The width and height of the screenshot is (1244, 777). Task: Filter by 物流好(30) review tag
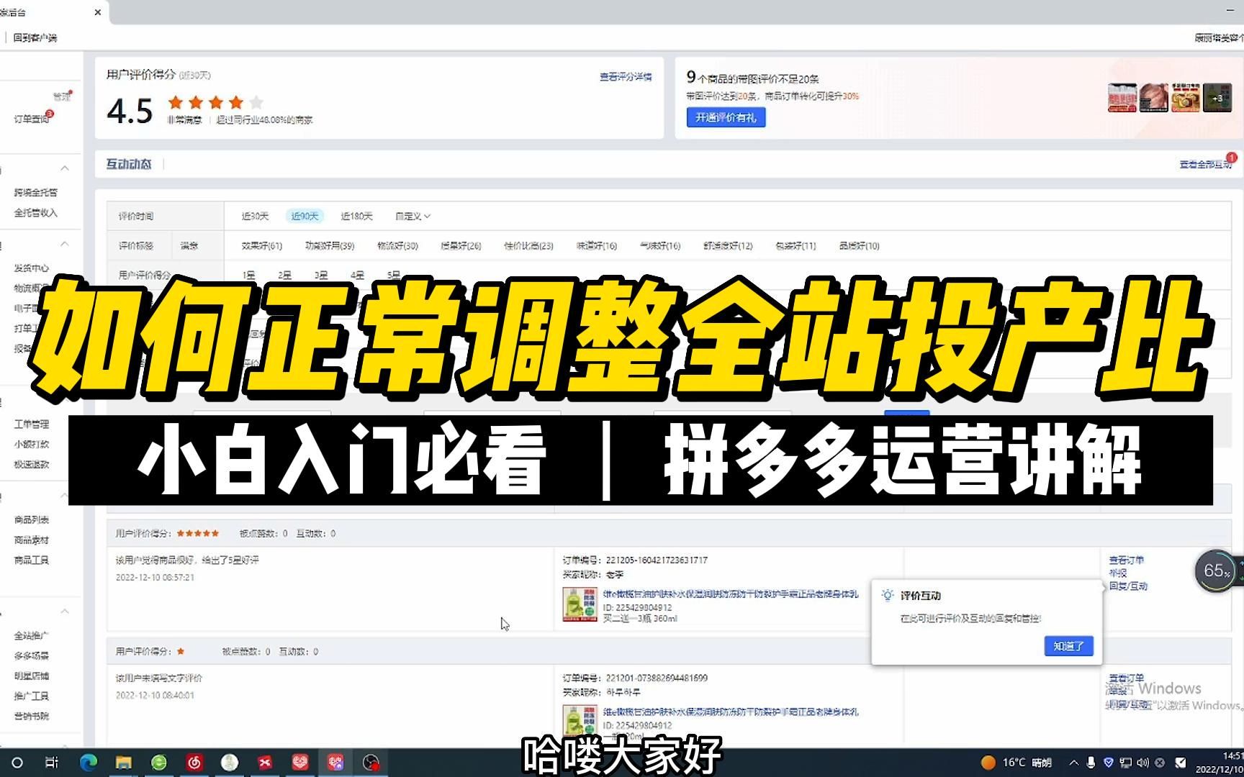(397, 245)
